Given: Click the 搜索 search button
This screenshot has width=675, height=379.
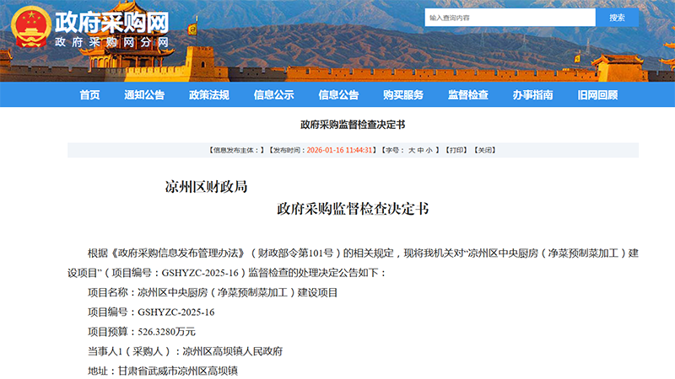Looking at the screenshot, I should (617, 18).
